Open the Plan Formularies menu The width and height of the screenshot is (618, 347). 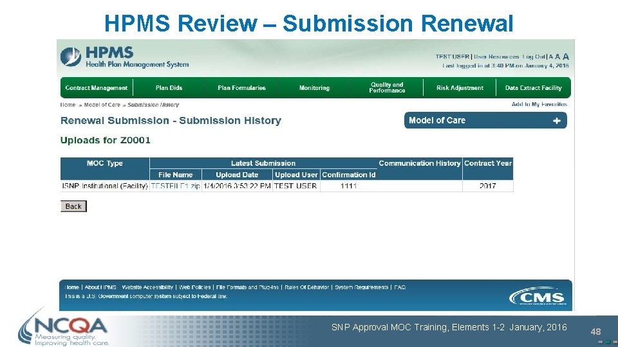241,88
